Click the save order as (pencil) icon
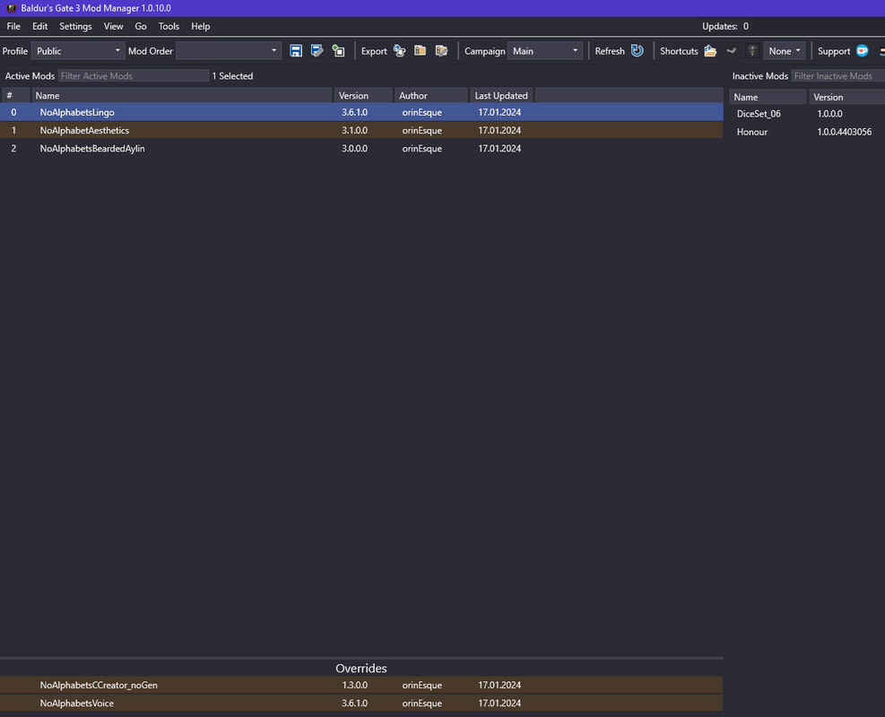Image resolution: width=885 pixels, height=717 pixels. click(317, 51)
